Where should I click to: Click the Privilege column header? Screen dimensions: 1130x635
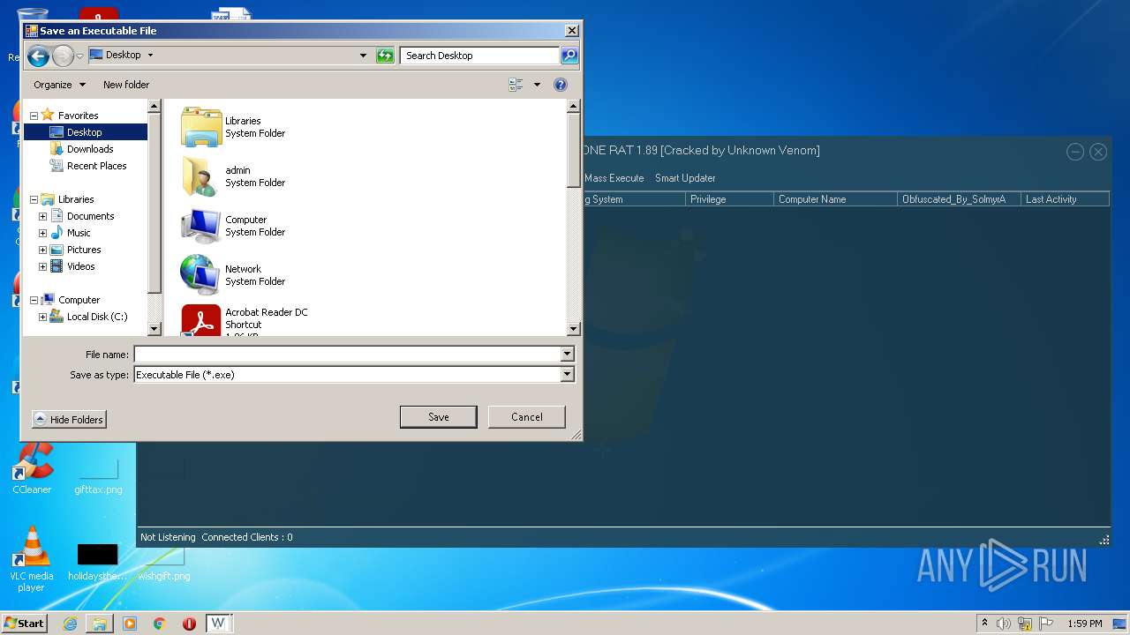tap(729, 199)
